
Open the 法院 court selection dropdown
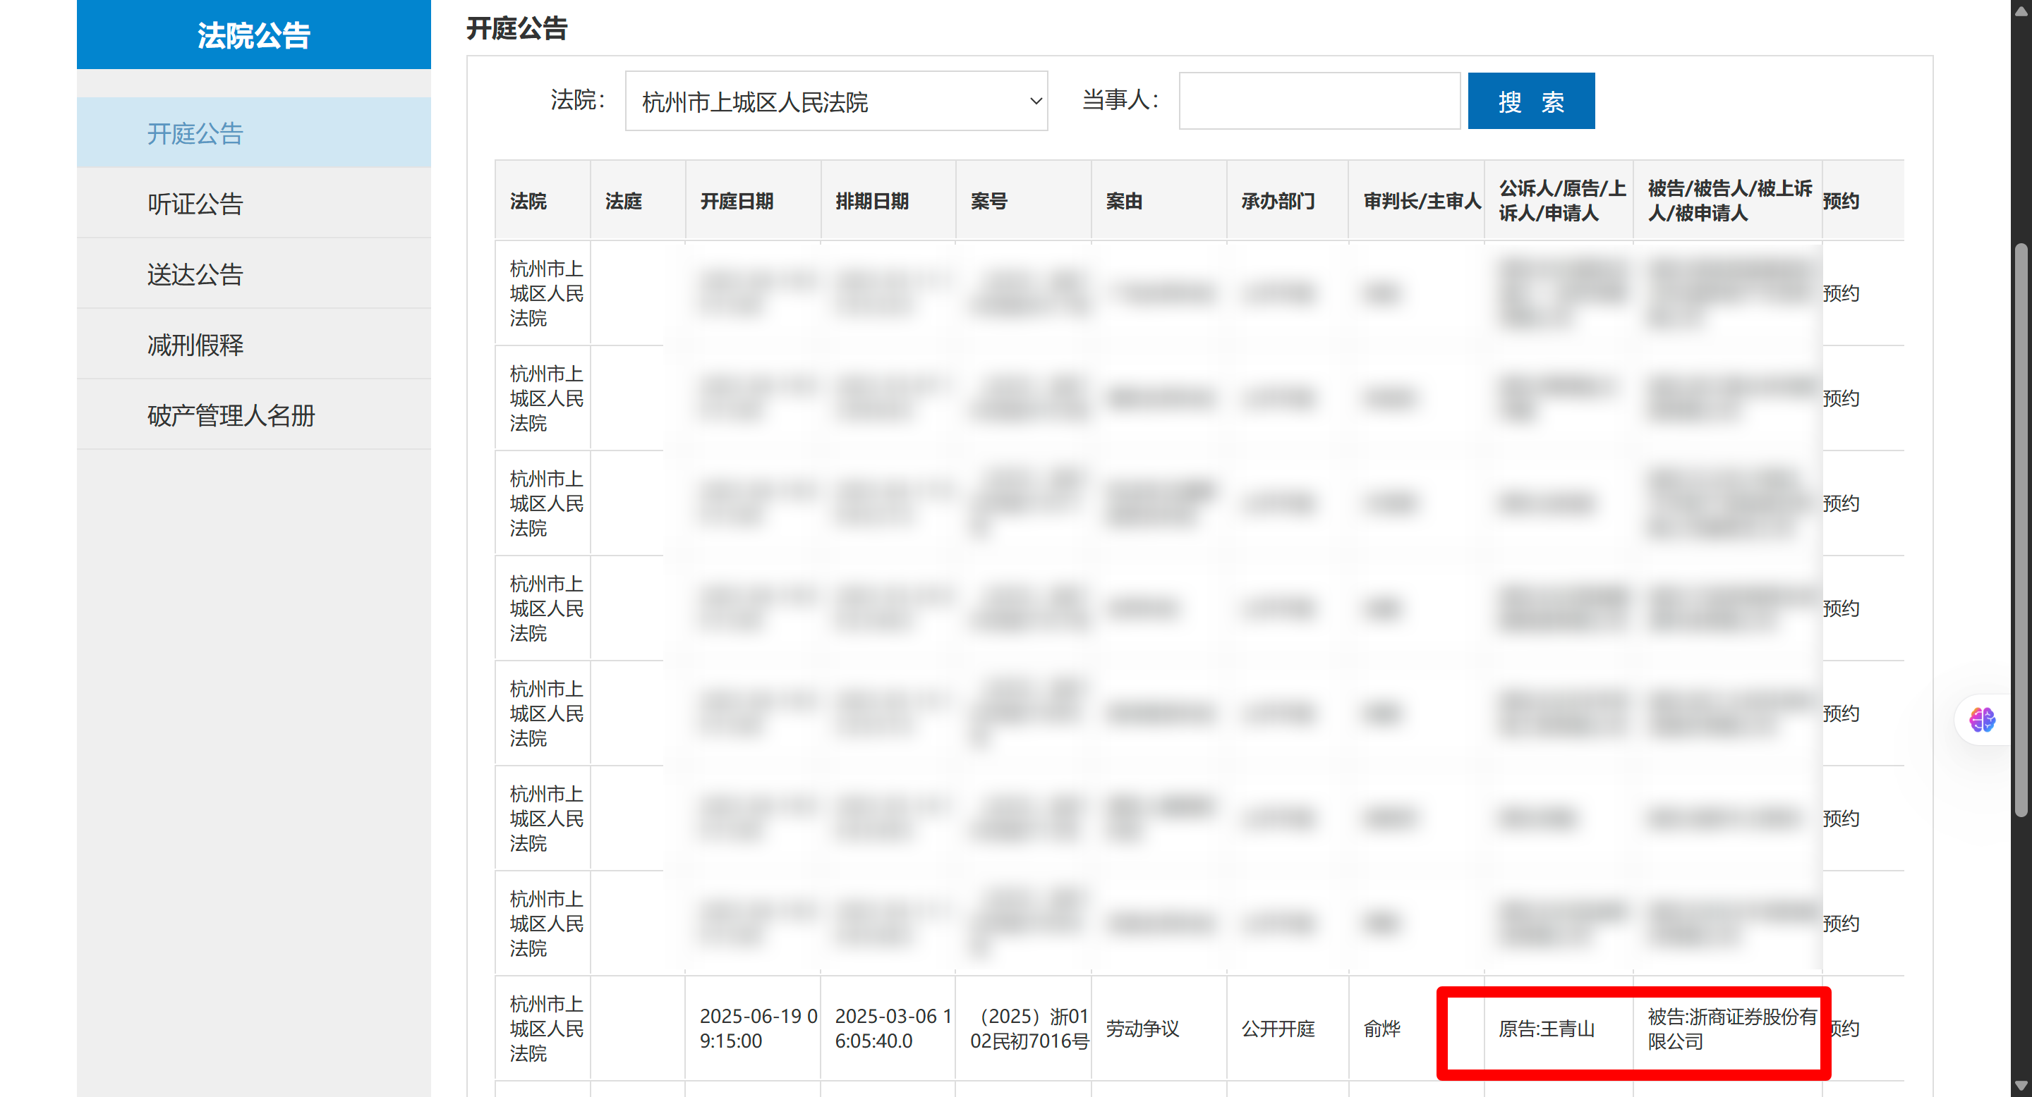(835, 102)
